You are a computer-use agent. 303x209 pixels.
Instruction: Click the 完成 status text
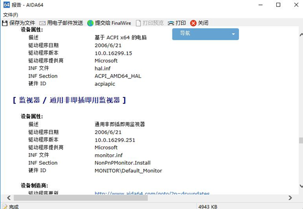[x=14, y=207]
